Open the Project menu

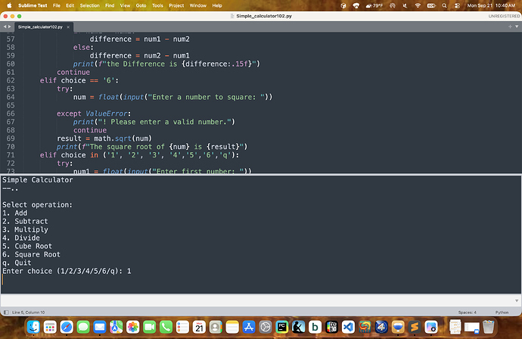point(176,5)
